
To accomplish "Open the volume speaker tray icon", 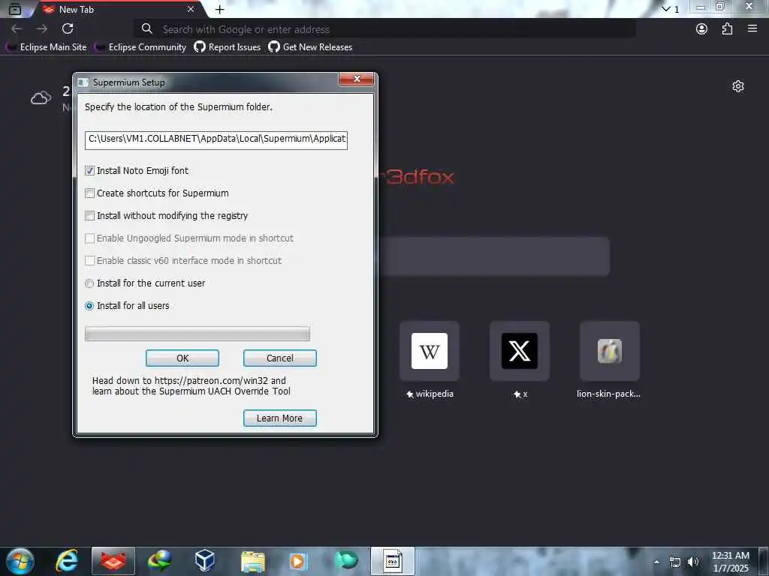I will (693, 562).
